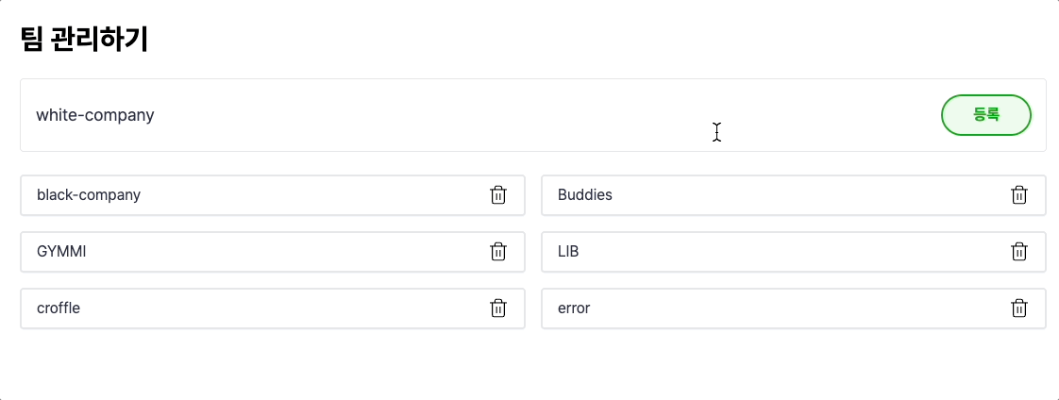Click the 팀 관리하기 page heading

click(84, 40)
